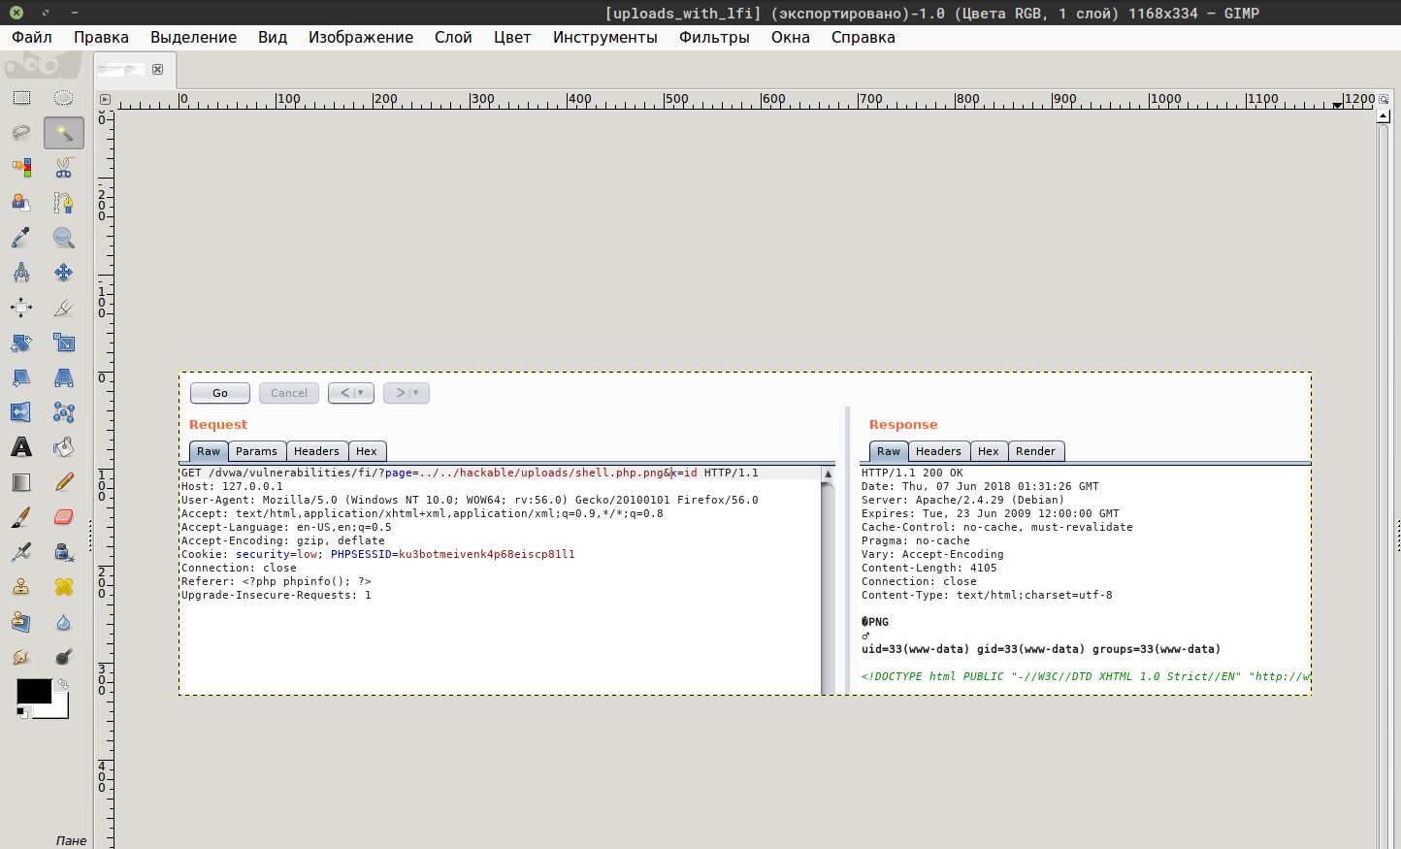The width and height of the screenshot is (1401, 849).
Task: Open the Окна menu
Action: coord(791,37)
